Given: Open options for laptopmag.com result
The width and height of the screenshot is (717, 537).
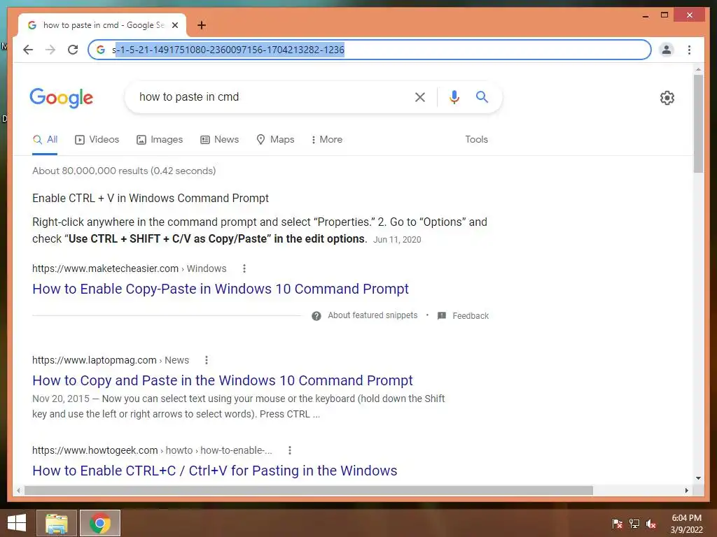Looking at the screenshot, I should (207, 360).
